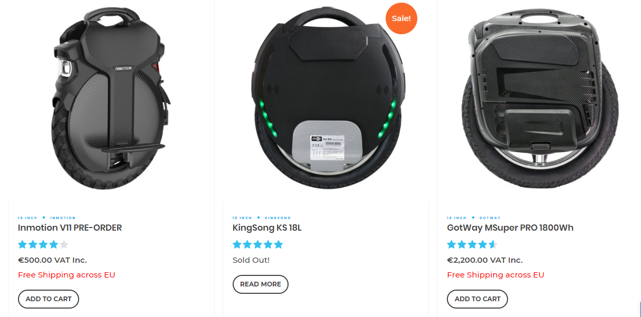Click the GotWay MSuper PRO star rating
Image resolution: width=641 pixels, height=317 pixels.
click(x=472, y=244)
